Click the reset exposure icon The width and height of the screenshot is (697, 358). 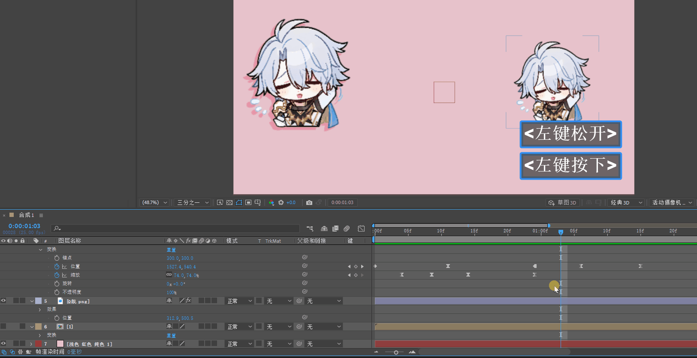click(x=281, y=202)
